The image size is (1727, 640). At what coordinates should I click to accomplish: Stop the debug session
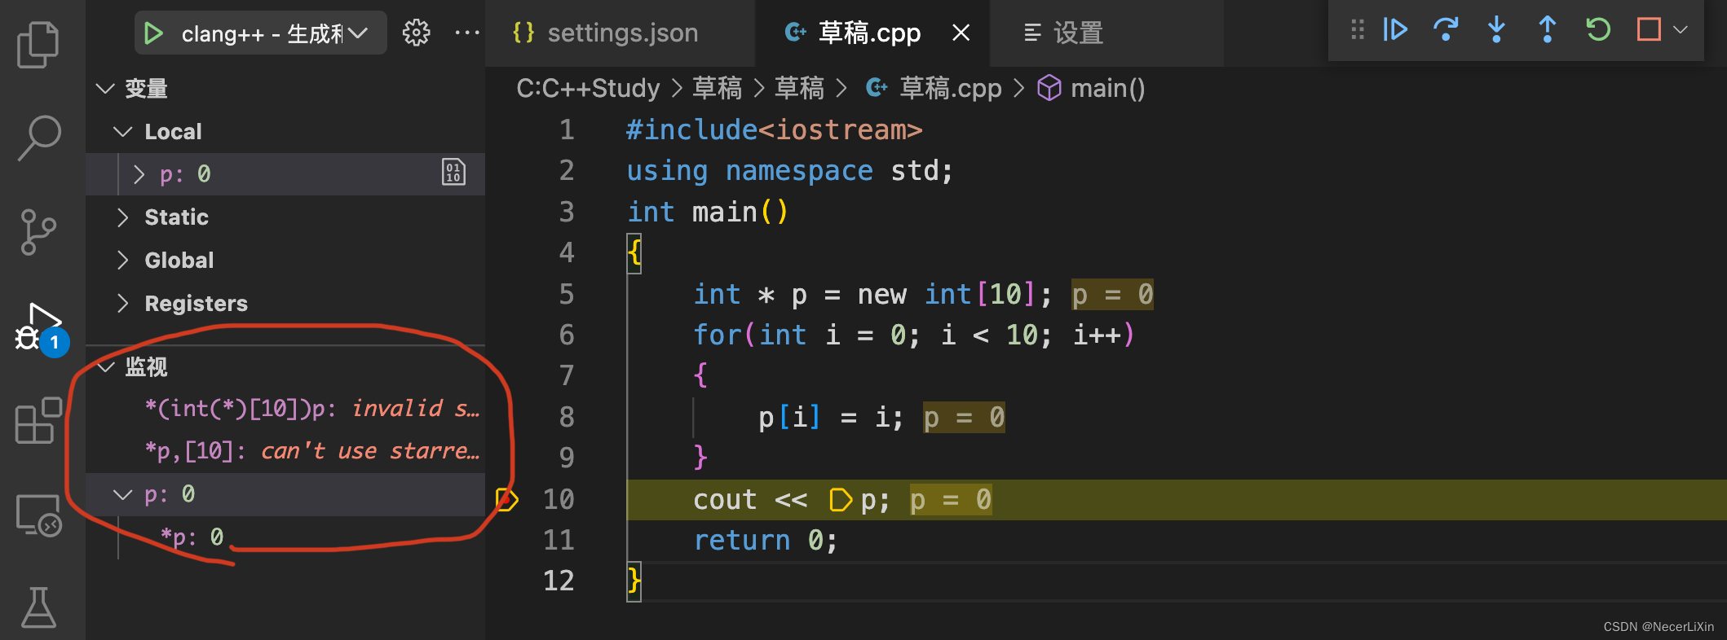pyautogui.click(x=1649, y=30)
